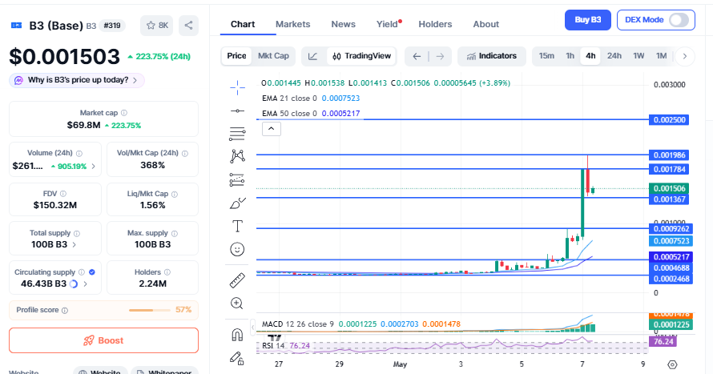Switch chart to Mkt Cap view

pyautogui.click(x=273, y=56)
